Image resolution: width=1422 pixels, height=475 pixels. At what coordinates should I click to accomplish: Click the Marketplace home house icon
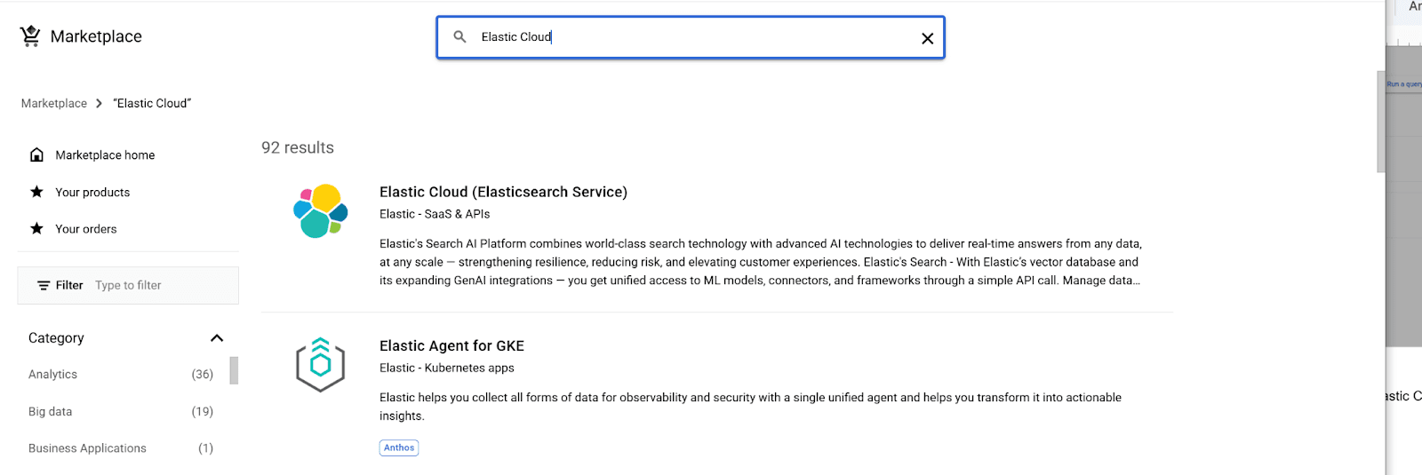click(x=36, y=155)
